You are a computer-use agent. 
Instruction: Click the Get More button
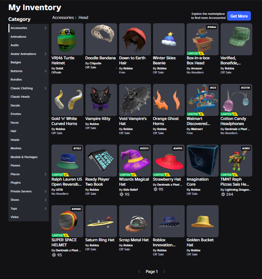239,16
